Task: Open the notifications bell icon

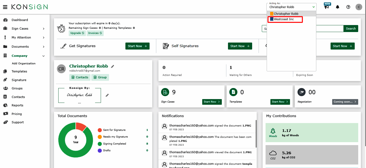Action: pyautogui.click(x=338, y=7)
